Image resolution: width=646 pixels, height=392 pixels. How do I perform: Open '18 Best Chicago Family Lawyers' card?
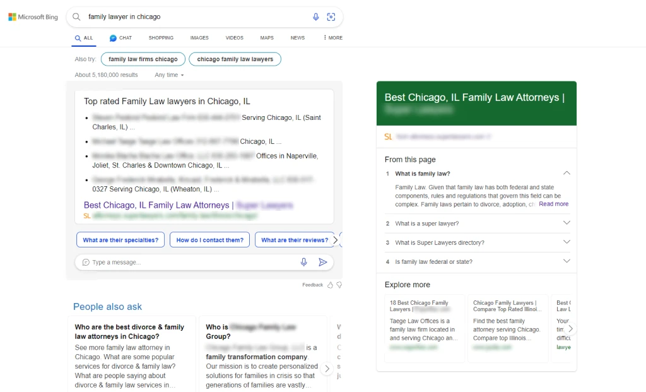(425, 328)
